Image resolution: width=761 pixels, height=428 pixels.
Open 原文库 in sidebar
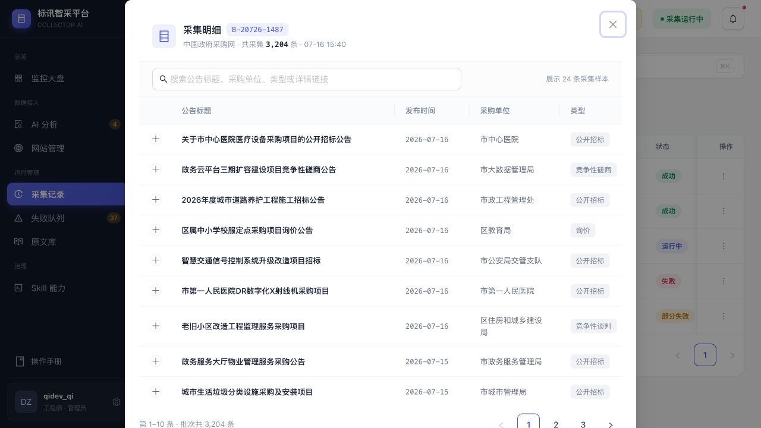coord(66,242)
